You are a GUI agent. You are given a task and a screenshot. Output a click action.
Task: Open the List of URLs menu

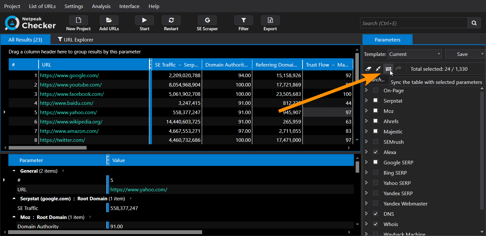[x=42, y=6]
